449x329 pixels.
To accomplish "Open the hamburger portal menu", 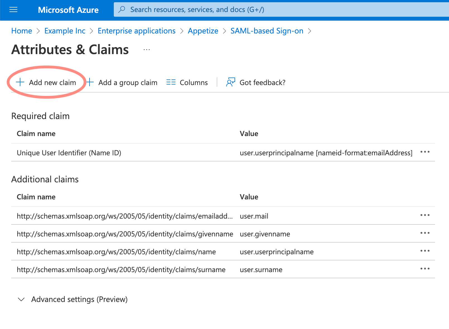I will pos(13,10).
